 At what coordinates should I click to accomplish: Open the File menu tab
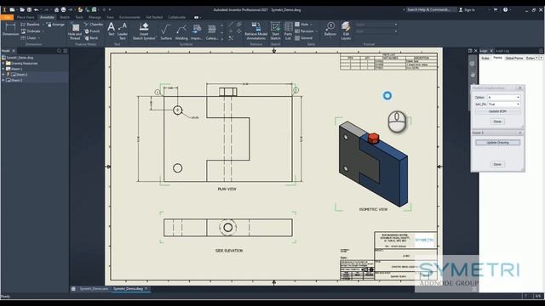coord(7,17)
